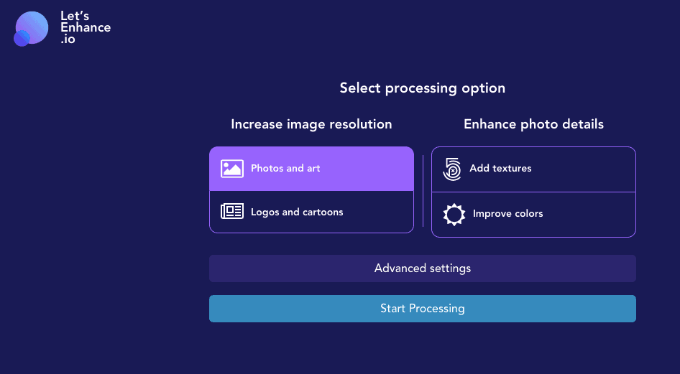Viewport: 680px width, 374px height.
Task: Click the Let's Enhance sphere logo
Action: point(33,27)
